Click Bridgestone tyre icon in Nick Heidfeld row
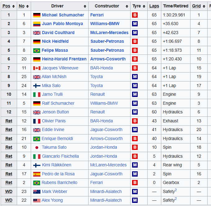Viewport: 211px width, 206px height. pyautogui.click(x=135, y=42)
